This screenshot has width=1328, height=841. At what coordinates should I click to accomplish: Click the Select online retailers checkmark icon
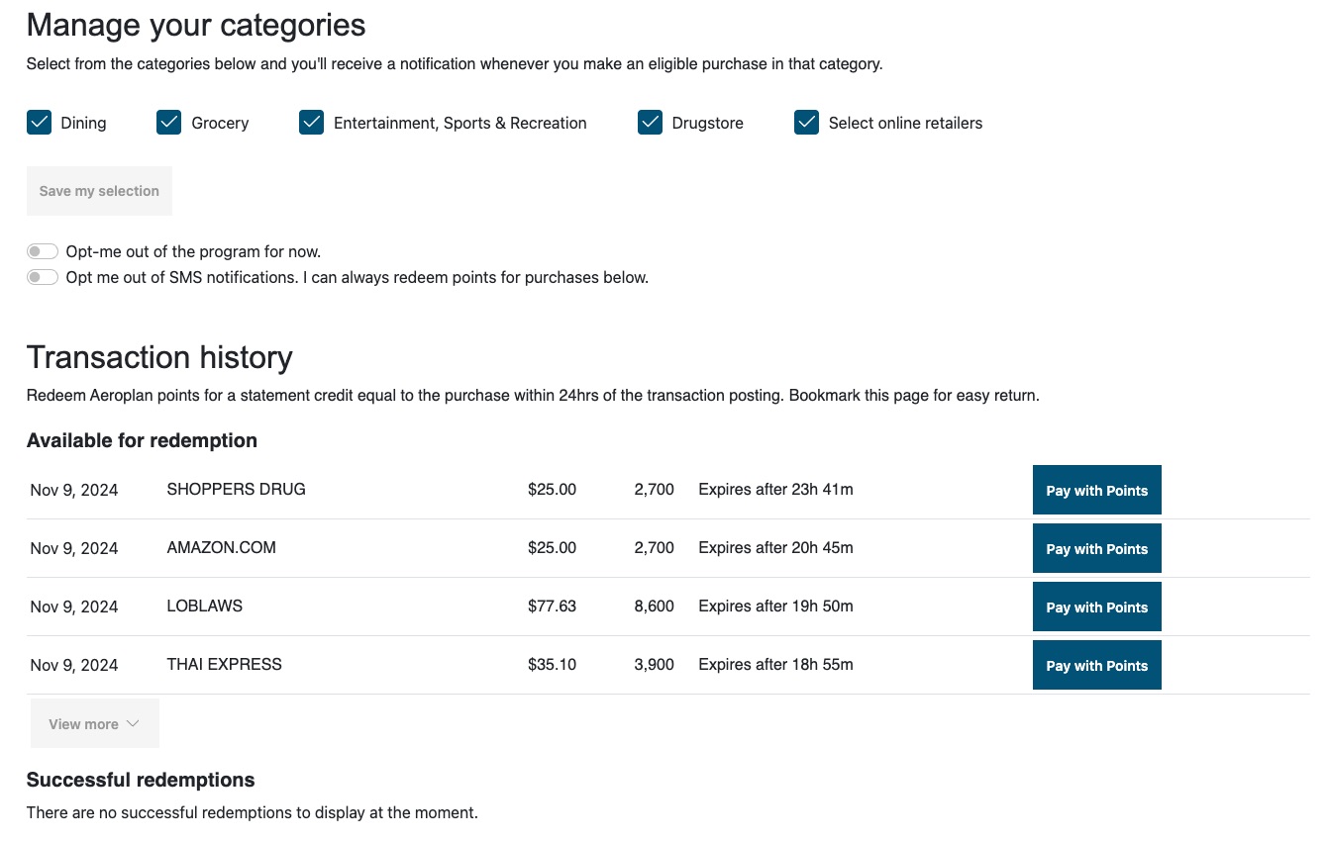click(806, 122)
